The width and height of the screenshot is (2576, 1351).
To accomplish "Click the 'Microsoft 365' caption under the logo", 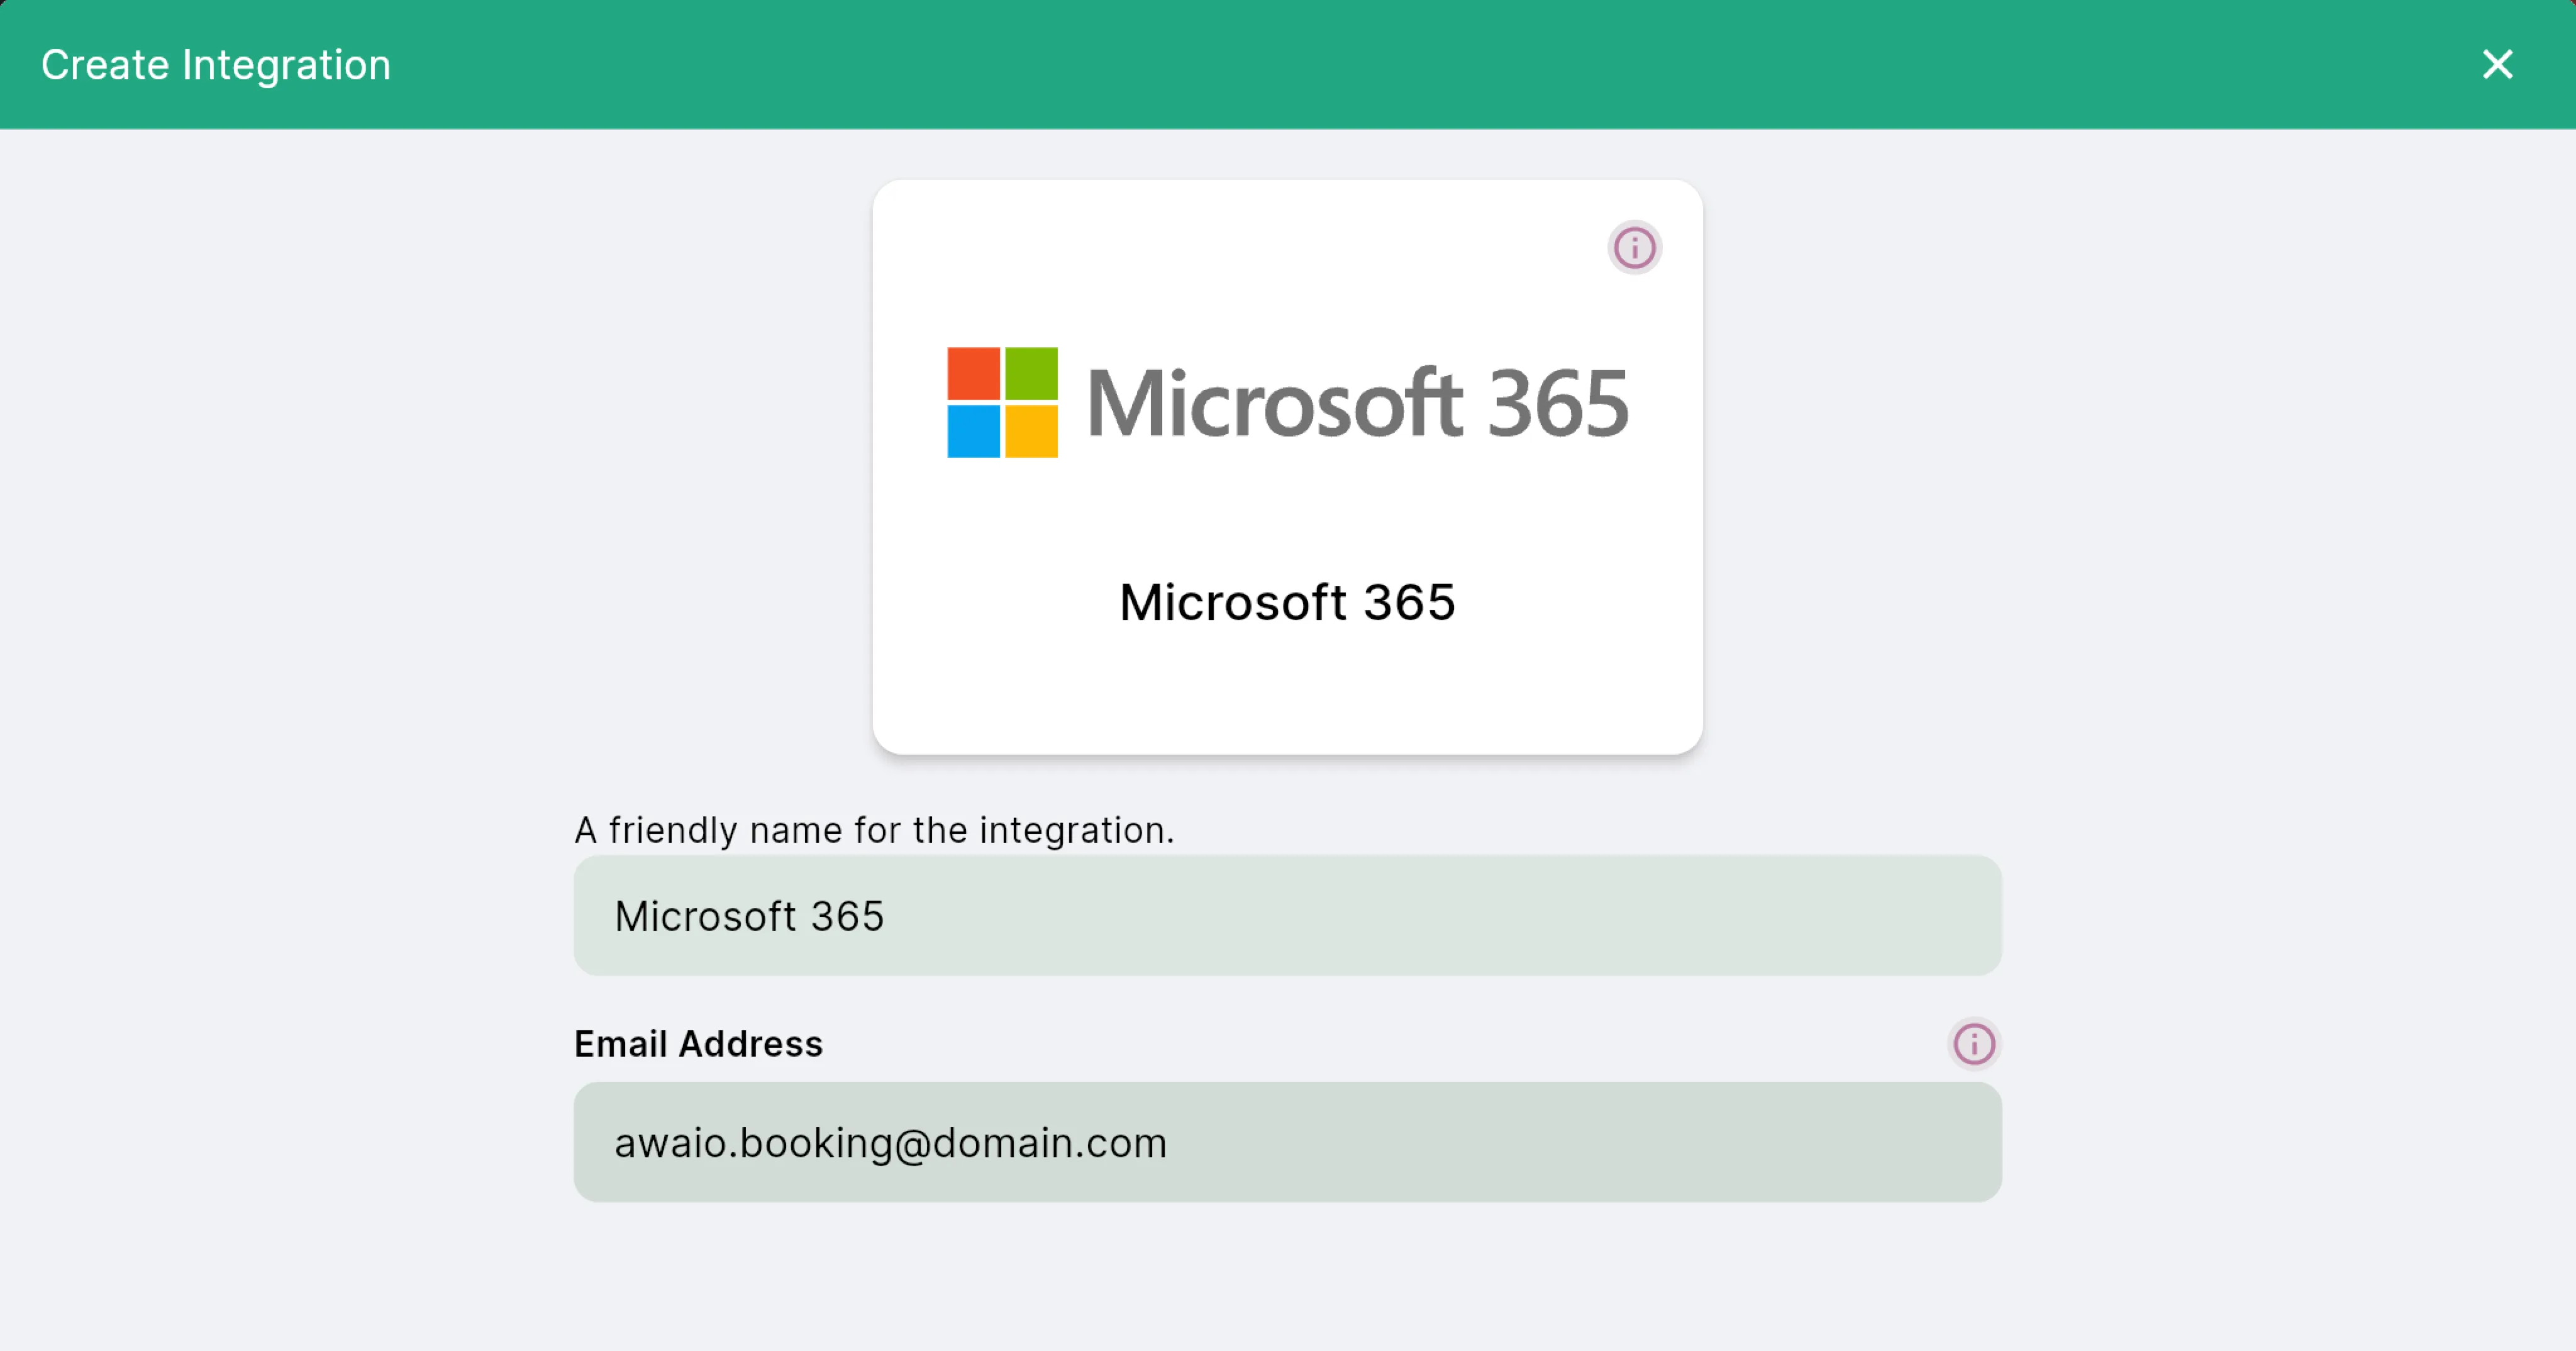I will [x=1287, y=602].
